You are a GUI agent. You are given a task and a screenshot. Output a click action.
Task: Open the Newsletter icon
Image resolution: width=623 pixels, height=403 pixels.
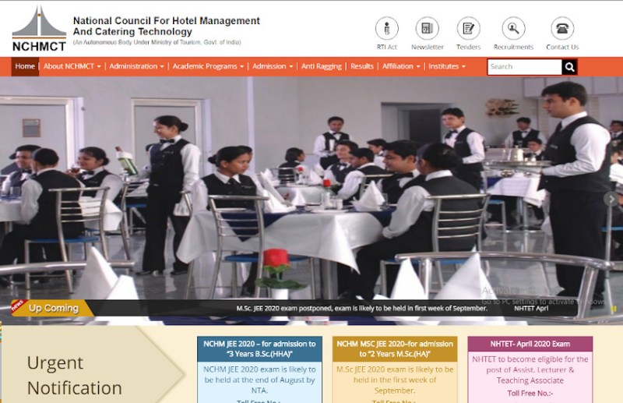point(427,28)
